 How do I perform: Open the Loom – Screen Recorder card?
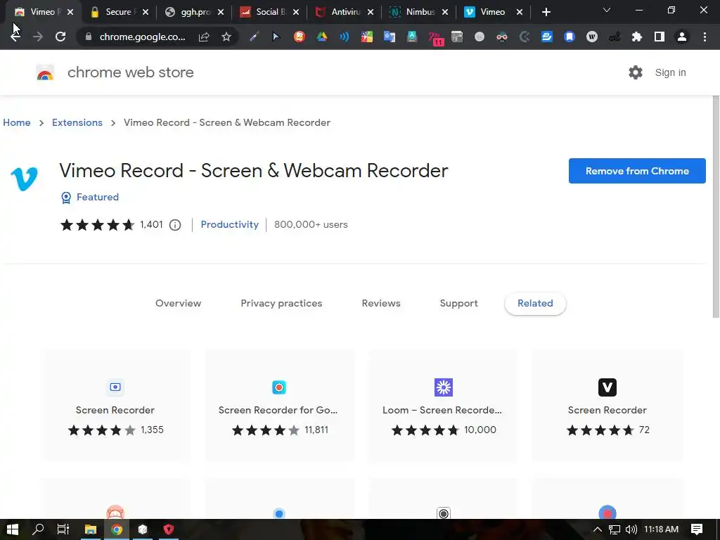click(443, 405)
